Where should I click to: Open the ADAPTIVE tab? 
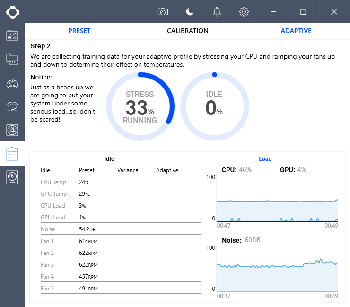point(296,31)
